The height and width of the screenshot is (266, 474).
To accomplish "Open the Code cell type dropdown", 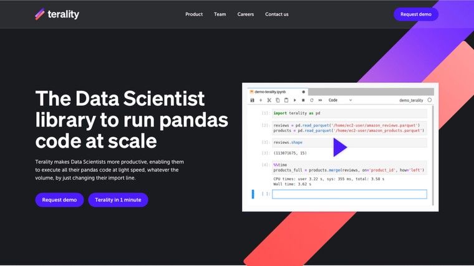I will click(x=340, y=100).
